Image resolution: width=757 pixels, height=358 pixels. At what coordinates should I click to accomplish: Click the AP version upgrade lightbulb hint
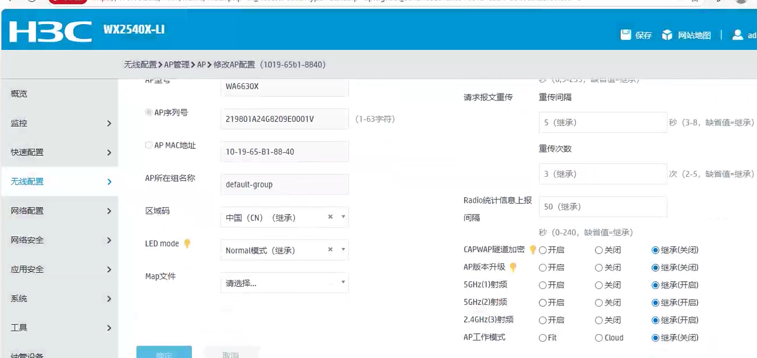click(x=513, y=267)
